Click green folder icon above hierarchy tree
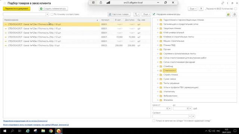 click(229, 14)
